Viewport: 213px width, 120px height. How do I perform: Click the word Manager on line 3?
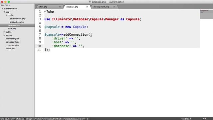tap(112, 19)
